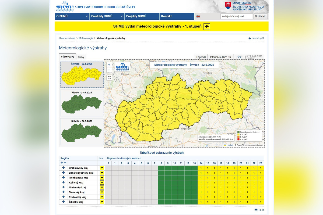Click Bratislavský kraj umbrella warning icon

(102, 168)
